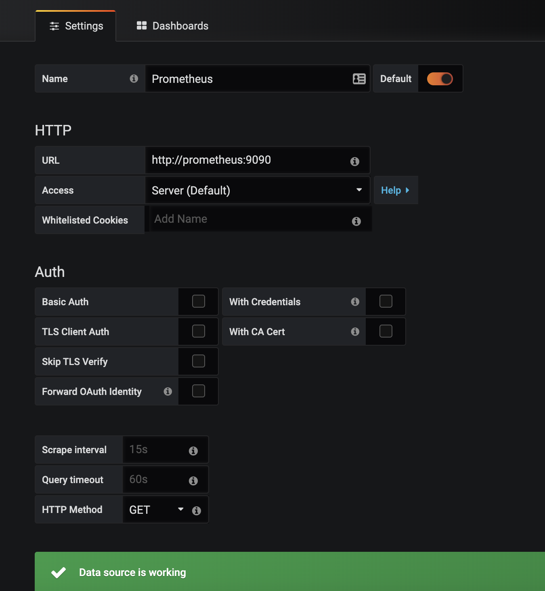This screenshot has height=591, width=545.
Task: Click the Scrape interval info icon
Action: [193, 451]
